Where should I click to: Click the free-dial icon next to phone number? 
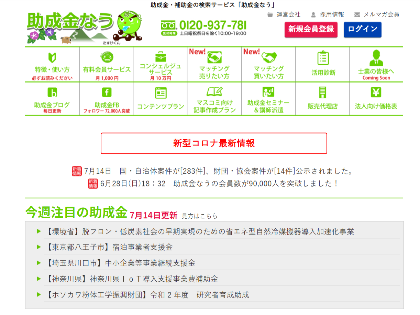pos(169,25)
